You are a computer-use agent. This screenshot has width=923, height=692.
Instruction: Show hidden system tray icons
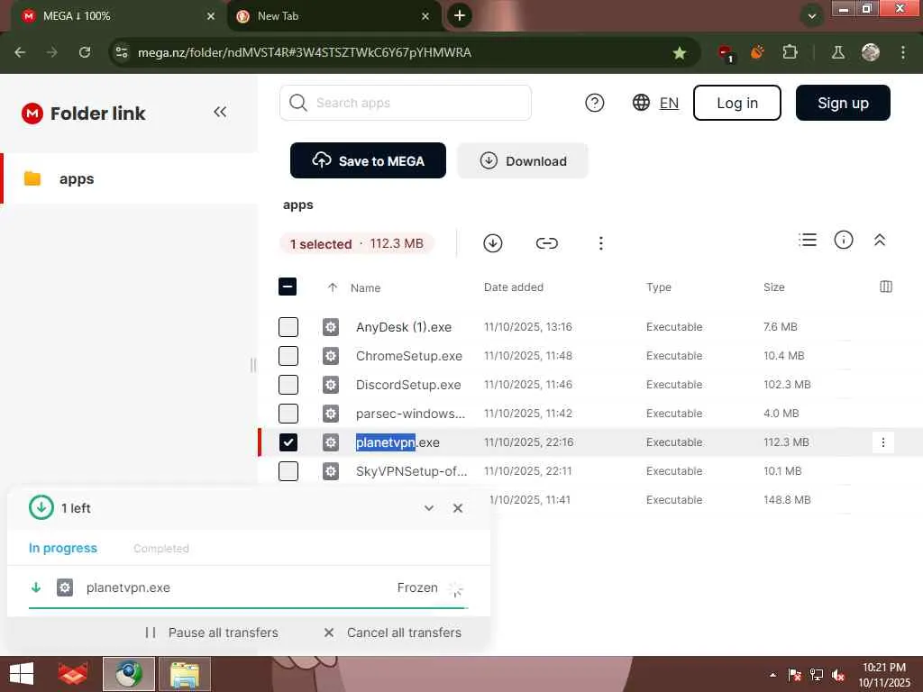(772, 675)
